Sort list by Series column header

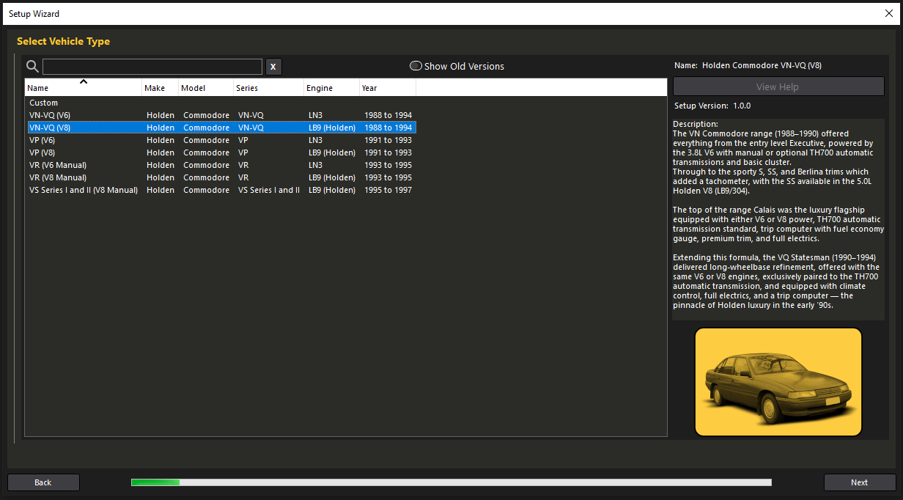pyautogui.click(x=268, y=88)
